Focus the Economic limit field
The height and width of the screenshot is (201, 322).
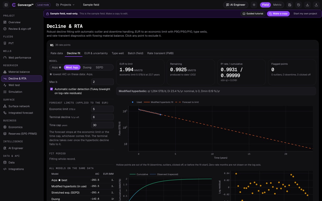(103, 109)
